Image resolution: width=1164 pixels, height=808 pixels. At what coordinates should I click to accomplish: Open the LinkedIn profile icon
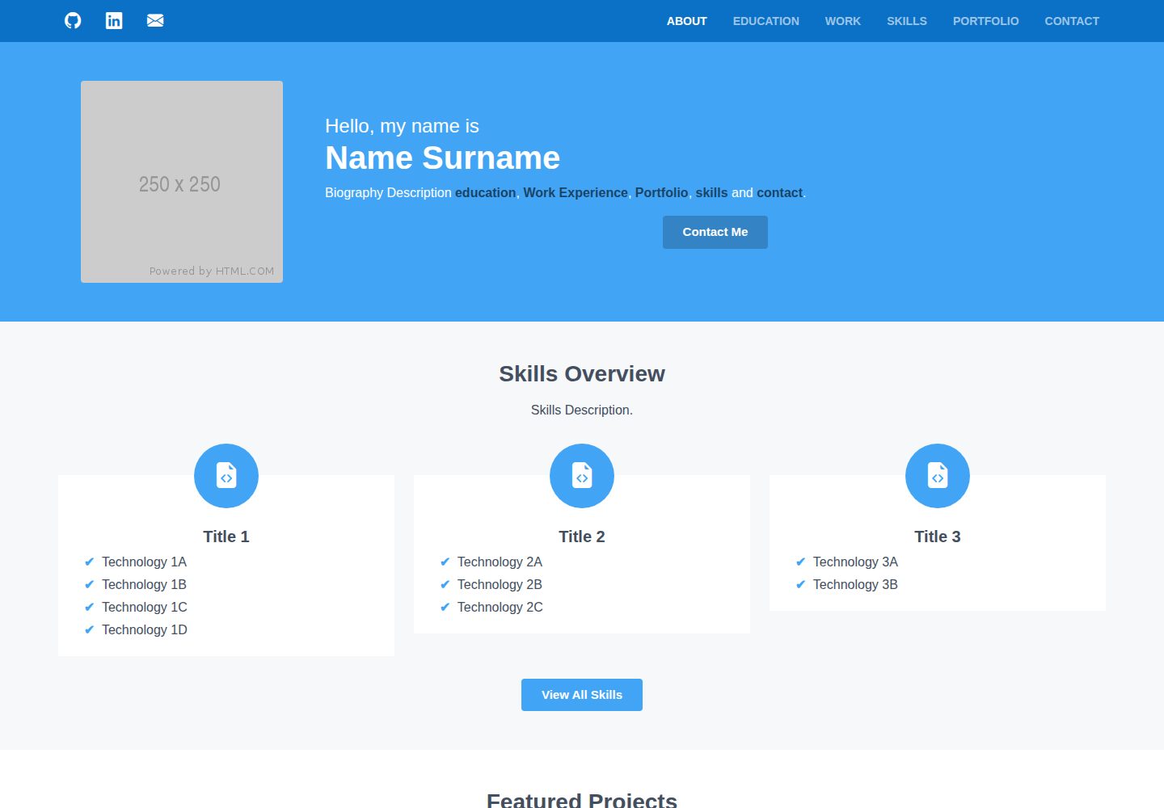(114, 21)
